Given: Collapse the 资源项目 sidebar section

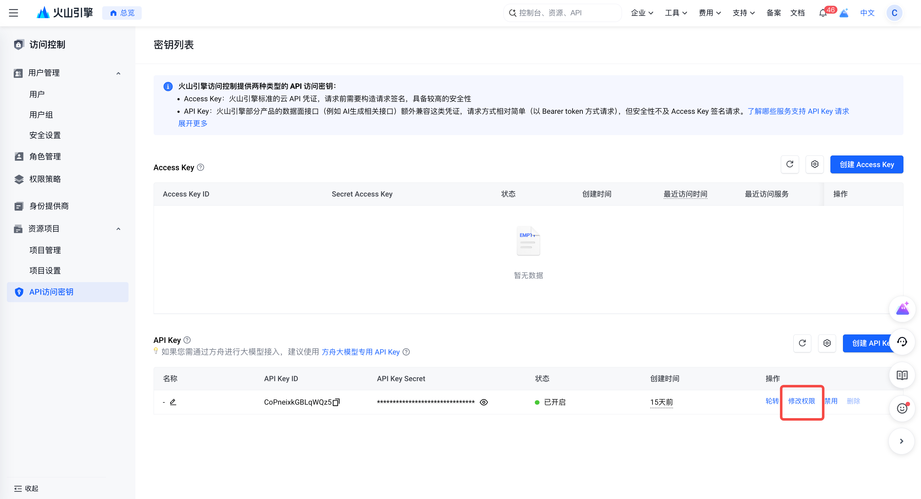Looking at the screenshot, I should 118,229.
